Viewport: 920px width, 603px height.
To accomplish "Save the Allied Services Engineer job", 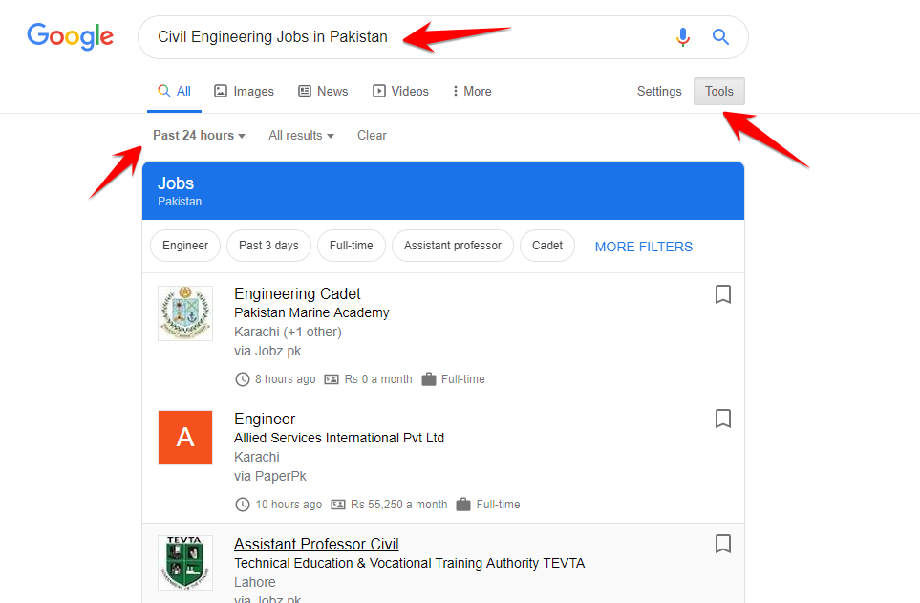I will coord(723,419).
